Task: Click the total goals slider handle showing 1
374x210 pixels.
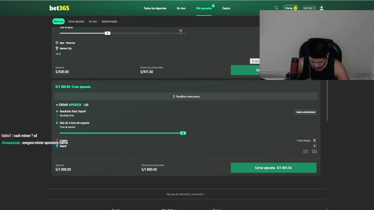Action: point(107,33)
